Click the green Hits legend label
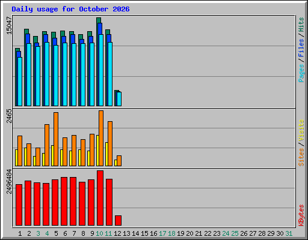Screen dimensions: 308x240 point(301,25)
